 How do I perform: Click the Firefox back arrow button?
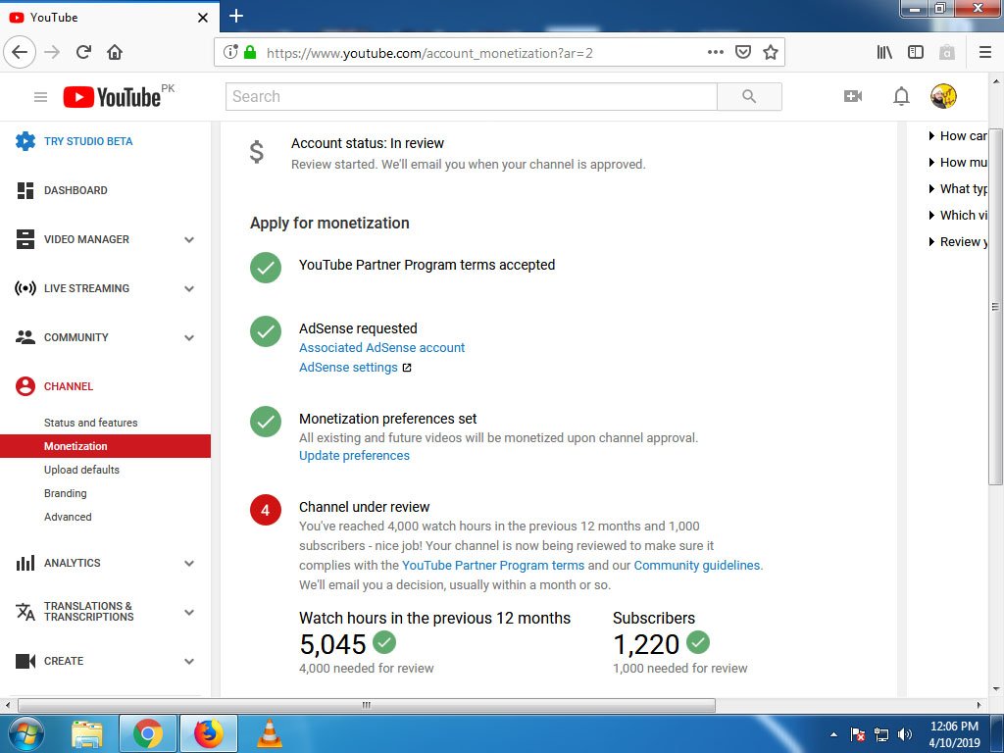coord(20,52)
